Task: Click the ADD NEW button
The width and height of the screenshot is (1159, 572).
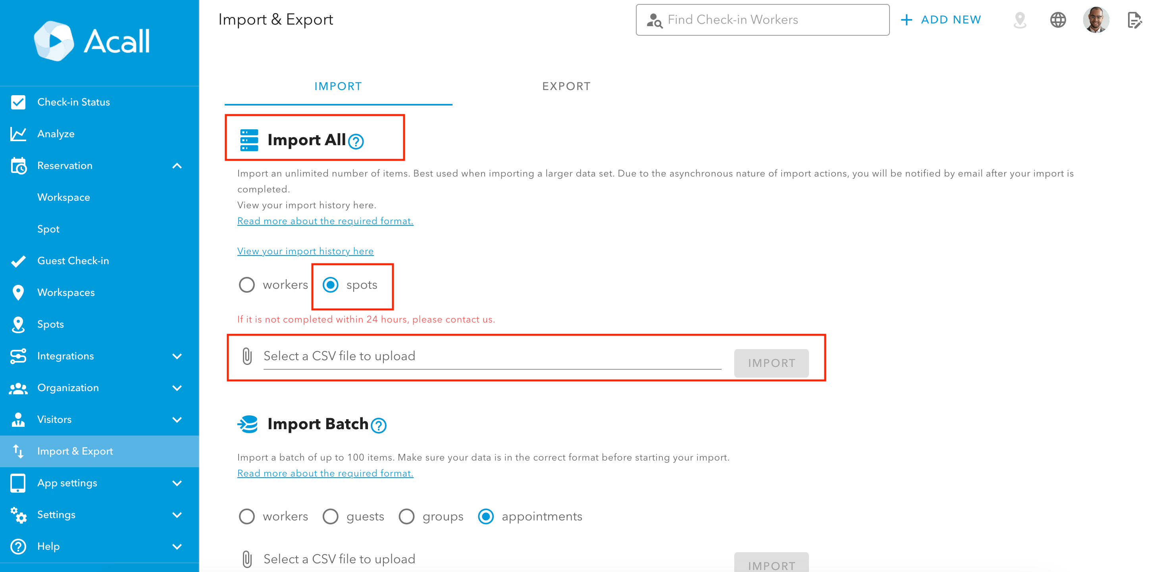Action: pyautogui.click(x=941, y=20)
